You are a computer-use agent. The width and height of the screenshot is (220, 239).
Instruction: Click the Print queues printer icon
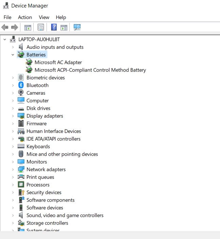21,177
